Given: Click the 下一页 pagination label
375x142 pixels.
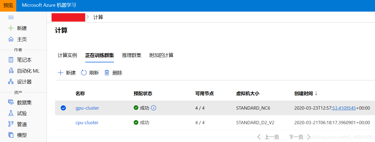Looking at the screenshot, I should click(x=296, y=137).
